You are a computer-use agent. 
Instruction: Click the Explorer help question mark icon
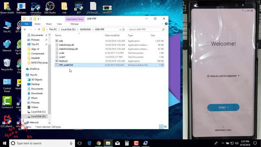click(x=166, y=24)
